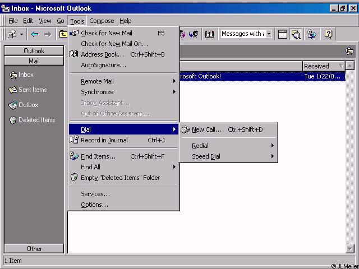
Task: Open the New item dropdown arrow
Action: [x=21, y=35]
